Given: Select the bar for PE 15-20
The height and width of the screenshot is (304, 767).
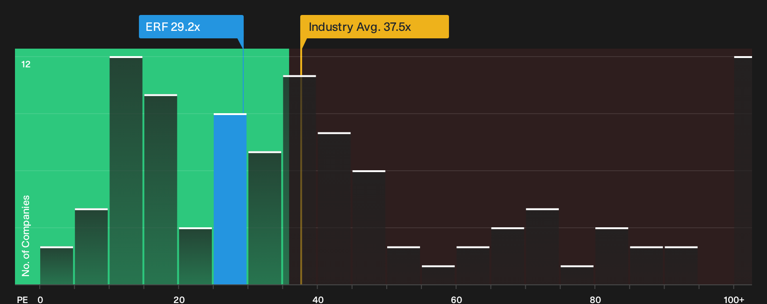Looking at the screenshot, I should point(161,189).
